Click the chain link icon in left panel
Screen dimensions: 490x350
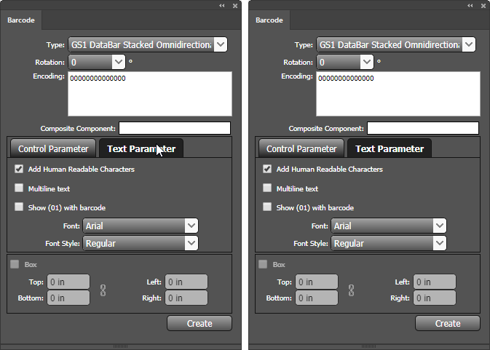103,290
